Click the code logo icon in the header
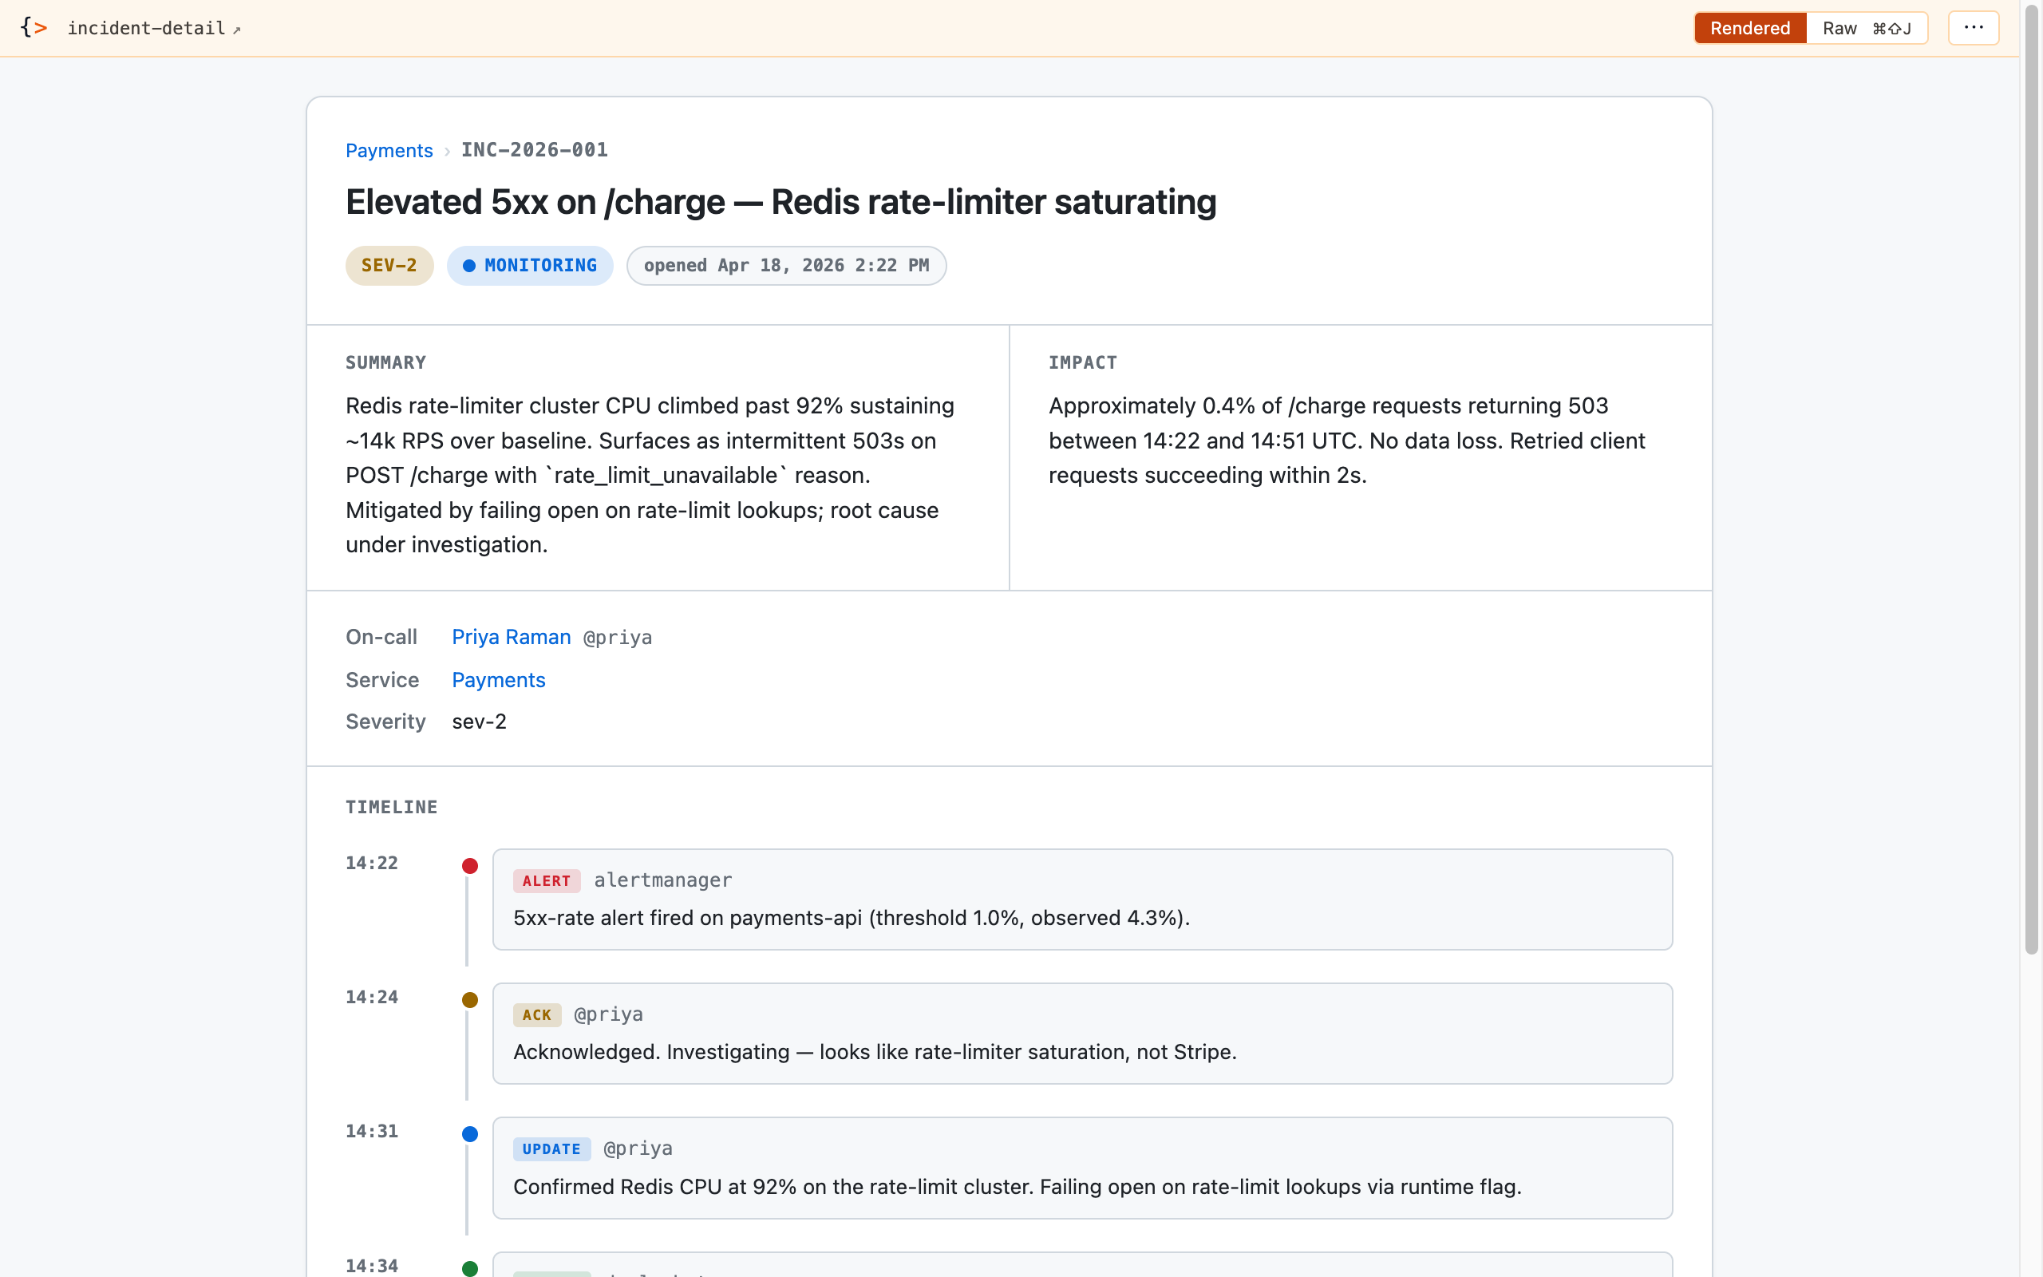Viewport: 2043px width, 1277px height. click(x=35, y=27)
